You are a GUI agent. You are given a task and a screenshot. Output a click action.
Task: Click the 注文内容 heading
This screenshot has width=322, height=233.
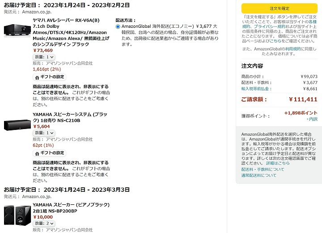(x=252, y=66)
